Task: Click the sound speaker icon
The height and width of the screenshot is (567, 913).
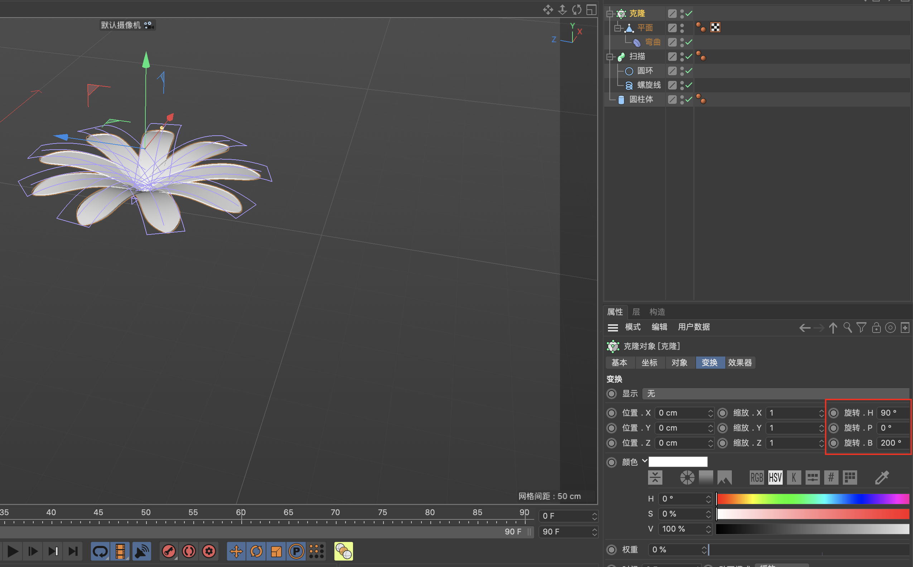Action: 141,551
